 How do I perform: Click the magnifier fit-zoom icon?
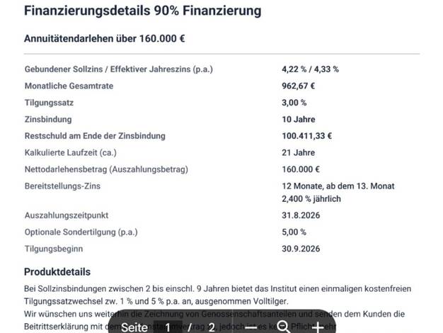[283, 327]
